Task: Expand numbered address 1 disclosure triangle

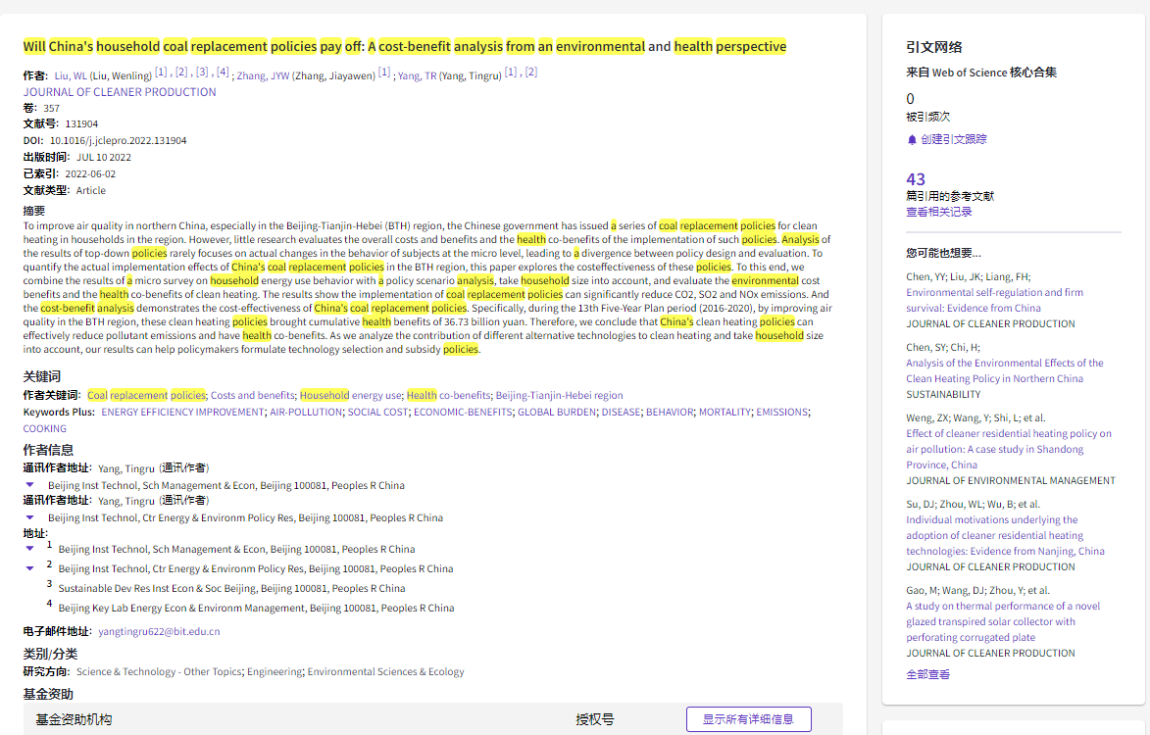Action: (x=29, y=549)
